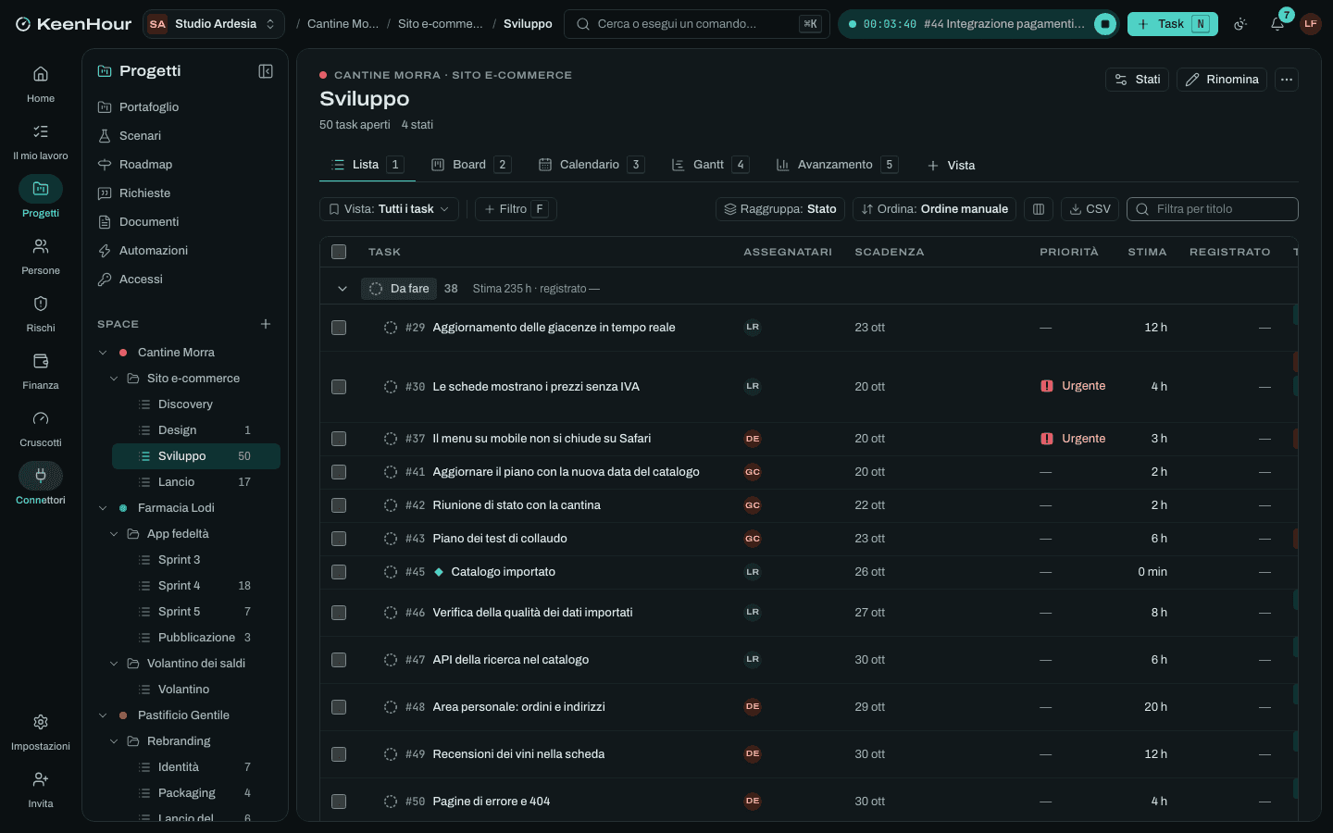
Task: Open the LF user avatar
Action: (1310, 24)
